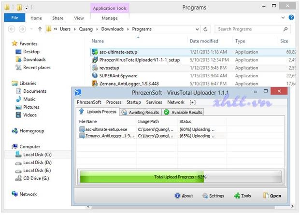Click the search magnifier icon in Explorer
Screen dimensions: 300x215
(x=286, y=29)
